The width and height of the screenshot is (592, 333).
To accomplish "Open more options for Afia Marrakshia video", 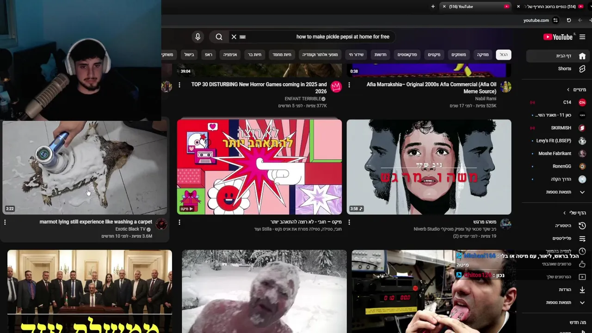I will click(x=349, y=85).
